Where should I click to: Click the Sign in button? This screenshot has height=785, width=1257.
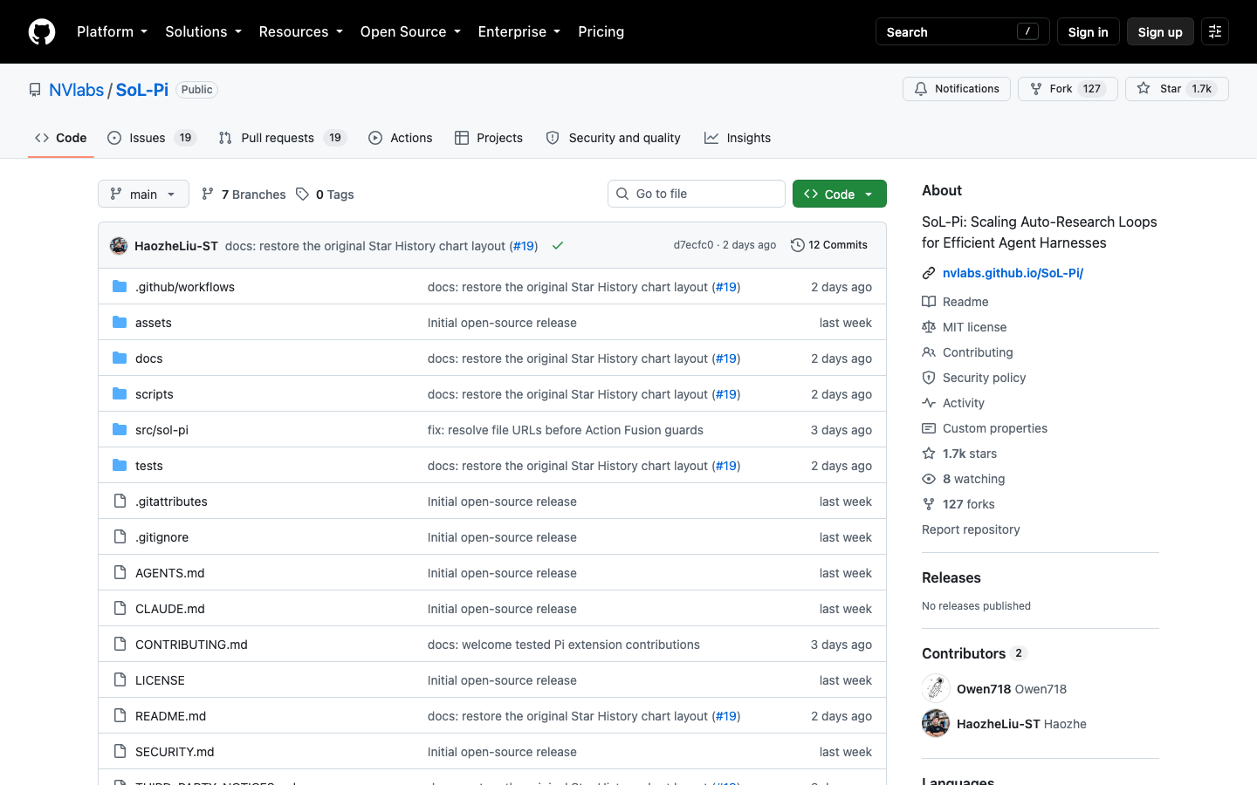pyautogui.click(x=1088, y=31)
